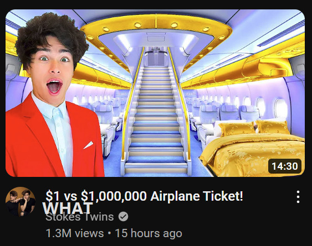The image size is (312, 246).
Task: Click the 'WHAT' overlay text
Action: pos(68,208)
